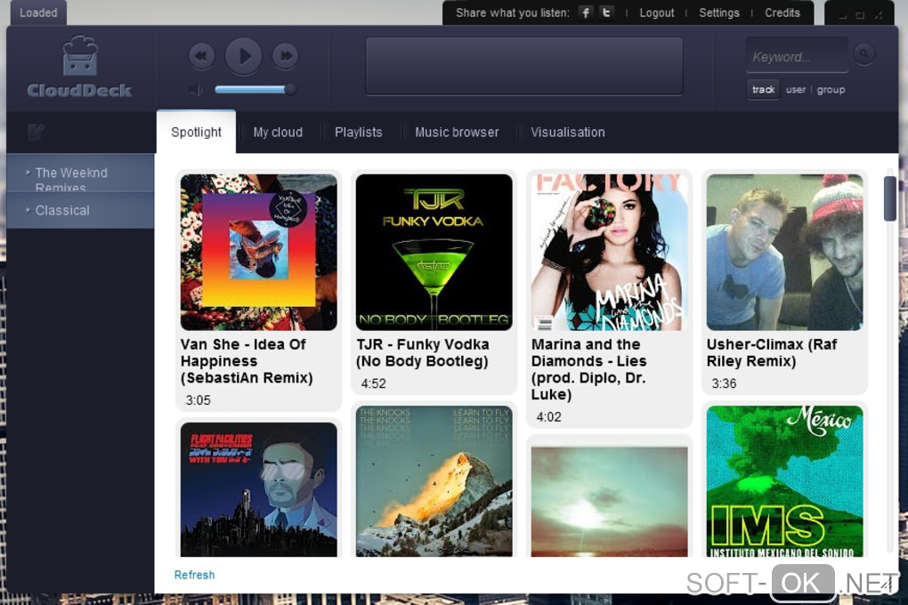Screen dimensions: 908x605
Task: Click the edit pencil icon above sidebar
Action: pyautogui.click(x=36, y=132)
